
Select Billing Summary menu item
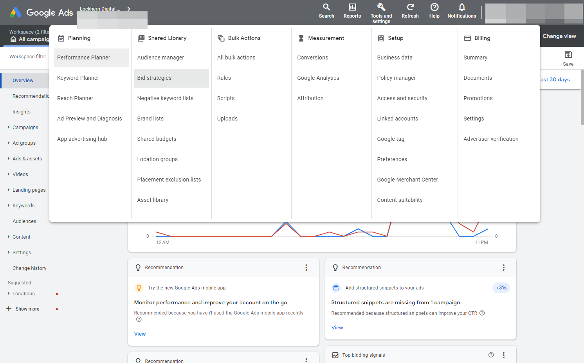(476, 58)
